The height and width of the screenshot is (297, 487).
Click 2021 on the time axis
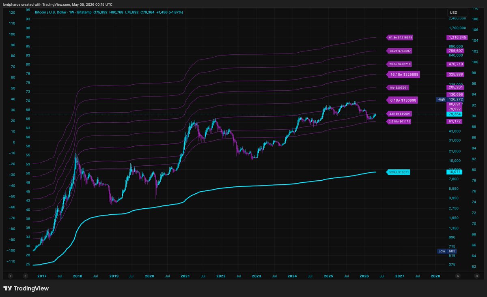point(185,276)
